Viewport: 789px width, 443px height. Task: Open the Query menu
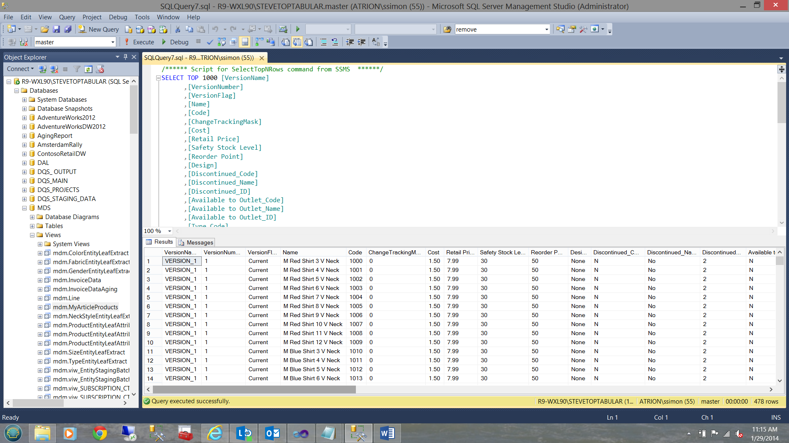pyautogui.click(x=67, y=17)
